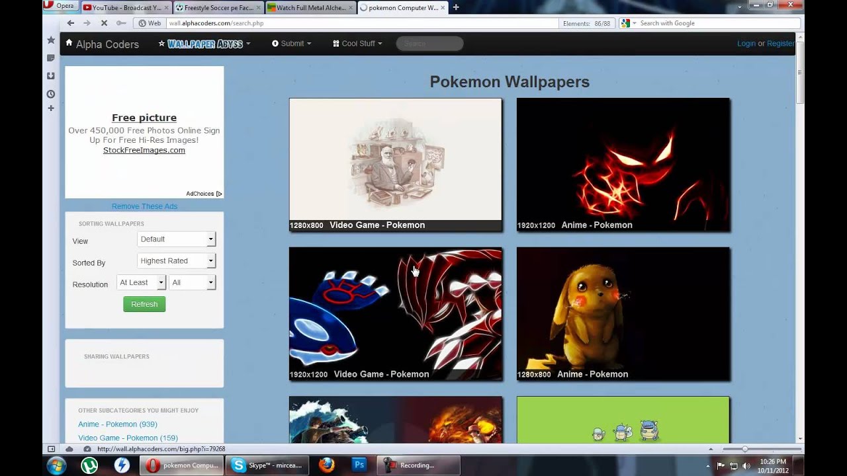This screenshot has width=847, height=476.
Task: Click the Remove These Ads link
Action: [144, 206]
